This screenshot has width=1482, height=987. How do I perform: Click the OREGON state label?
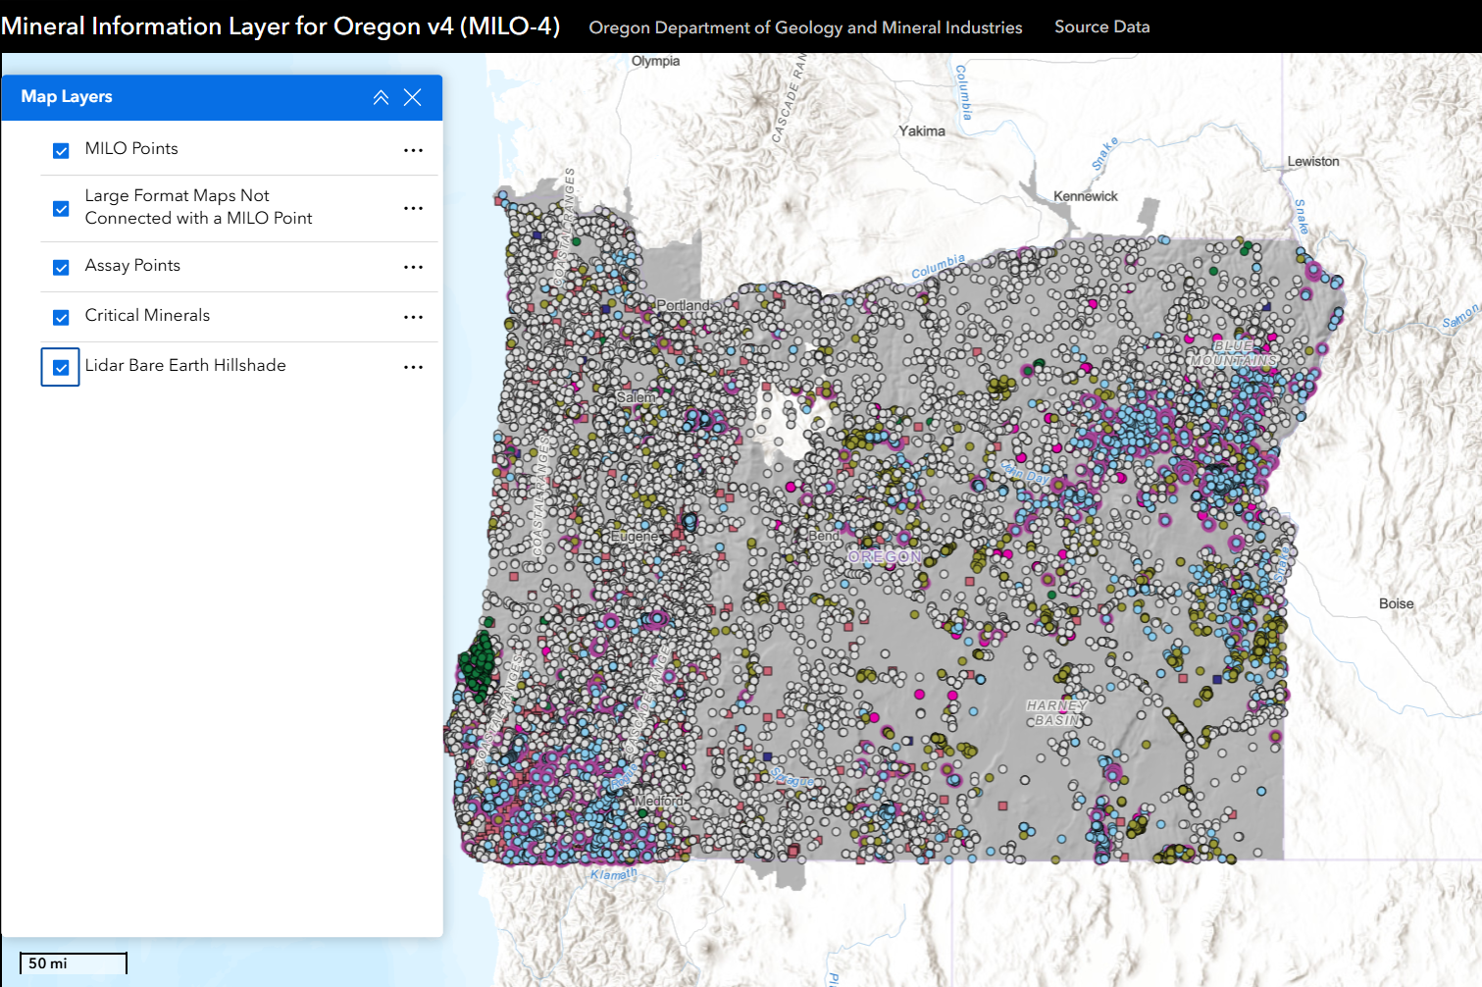[885, 556]
